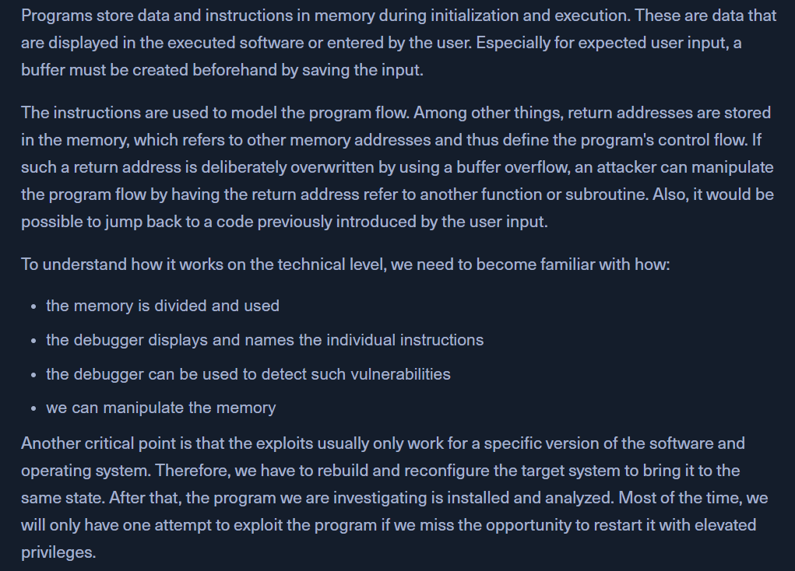
Task: Click the bullet 'the memory is divided and used'
Action: point(163,306)
